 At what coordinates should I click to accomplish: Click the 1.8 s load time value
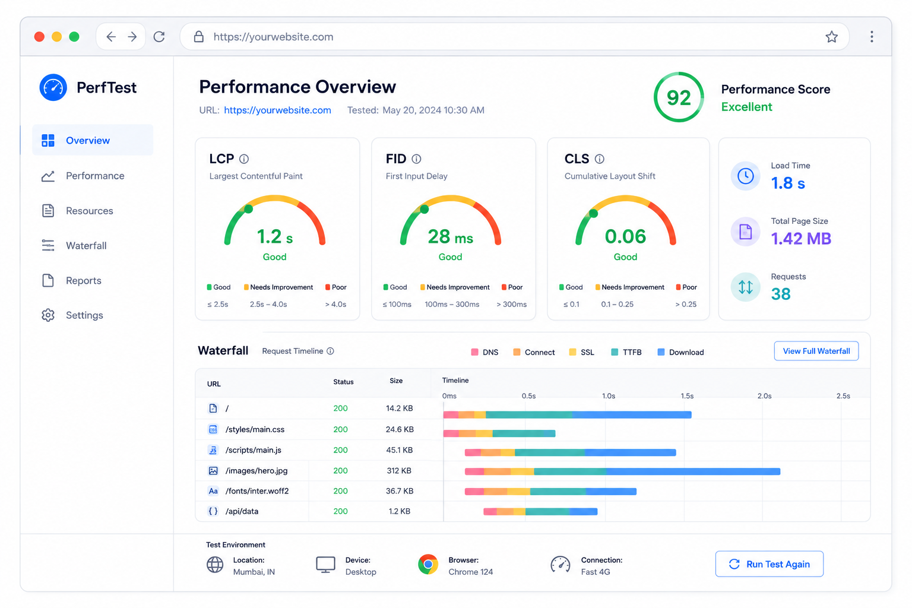point(788,183)
